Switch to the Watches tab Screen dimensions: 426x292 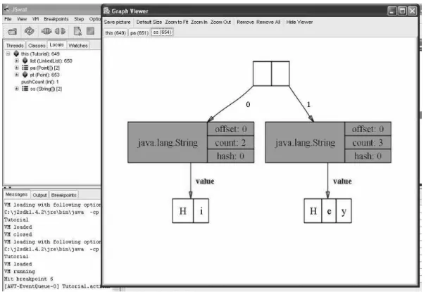point(78,45)
